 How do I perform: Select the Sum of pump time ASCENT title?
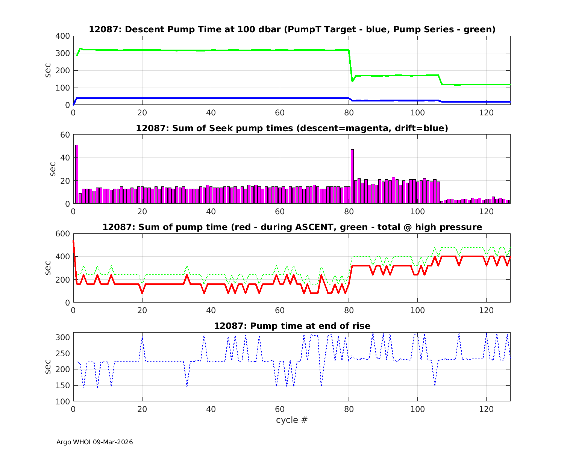(x=292, y=227)
